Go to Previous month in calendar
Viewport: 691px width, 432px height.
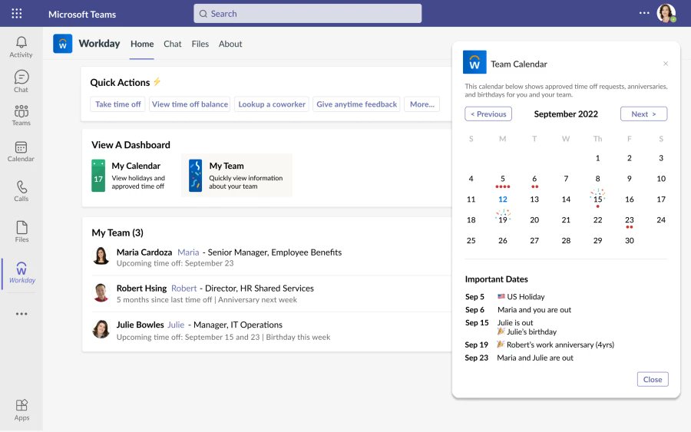pos(488,114)
